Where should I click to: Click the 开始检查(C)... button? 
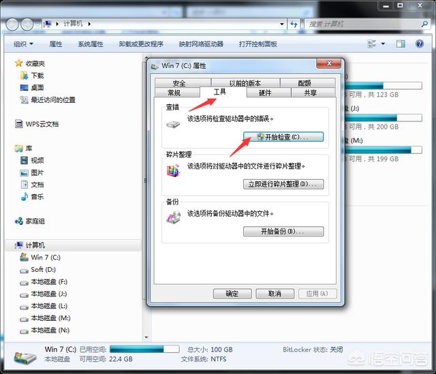(x=283, y=137)
